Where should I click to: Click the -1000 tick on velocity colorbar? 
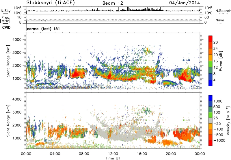click(219, 140)
